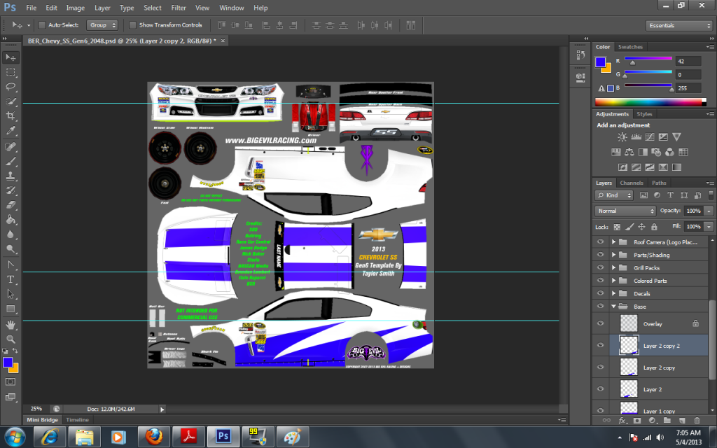Open the History panel icon
The height and width of the screenshot is (448, 717).
(580, 55)
